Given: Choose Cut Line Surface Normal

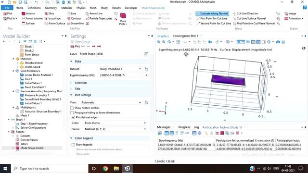Looking at the screenshot, I should click(249, 18).
